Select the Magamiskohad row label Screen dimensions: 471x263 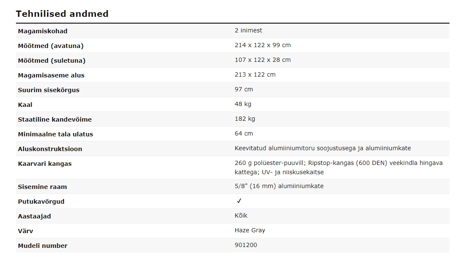click(43, 31)
